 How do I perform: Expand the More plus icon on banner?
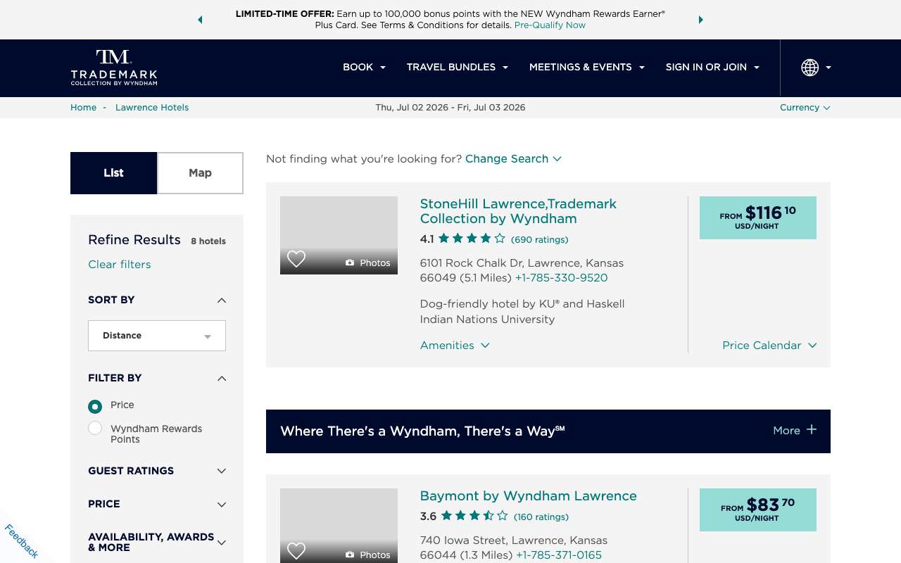click(x=811, y=429)
